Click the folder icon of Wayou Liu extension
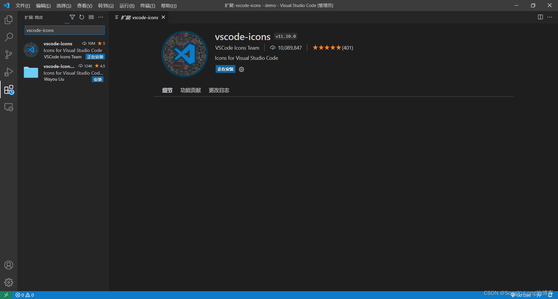Image resolution: width=558 pixels, height=299 pixels. 31,72
